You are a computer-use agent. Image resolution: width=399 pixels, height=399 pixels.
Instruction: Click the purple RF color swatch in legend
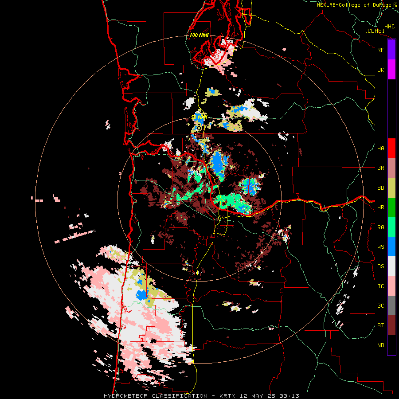coord(391,50)
